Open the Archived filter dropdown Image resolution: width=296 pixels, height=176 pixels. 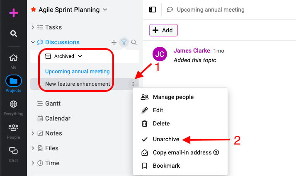pos(63,56)
